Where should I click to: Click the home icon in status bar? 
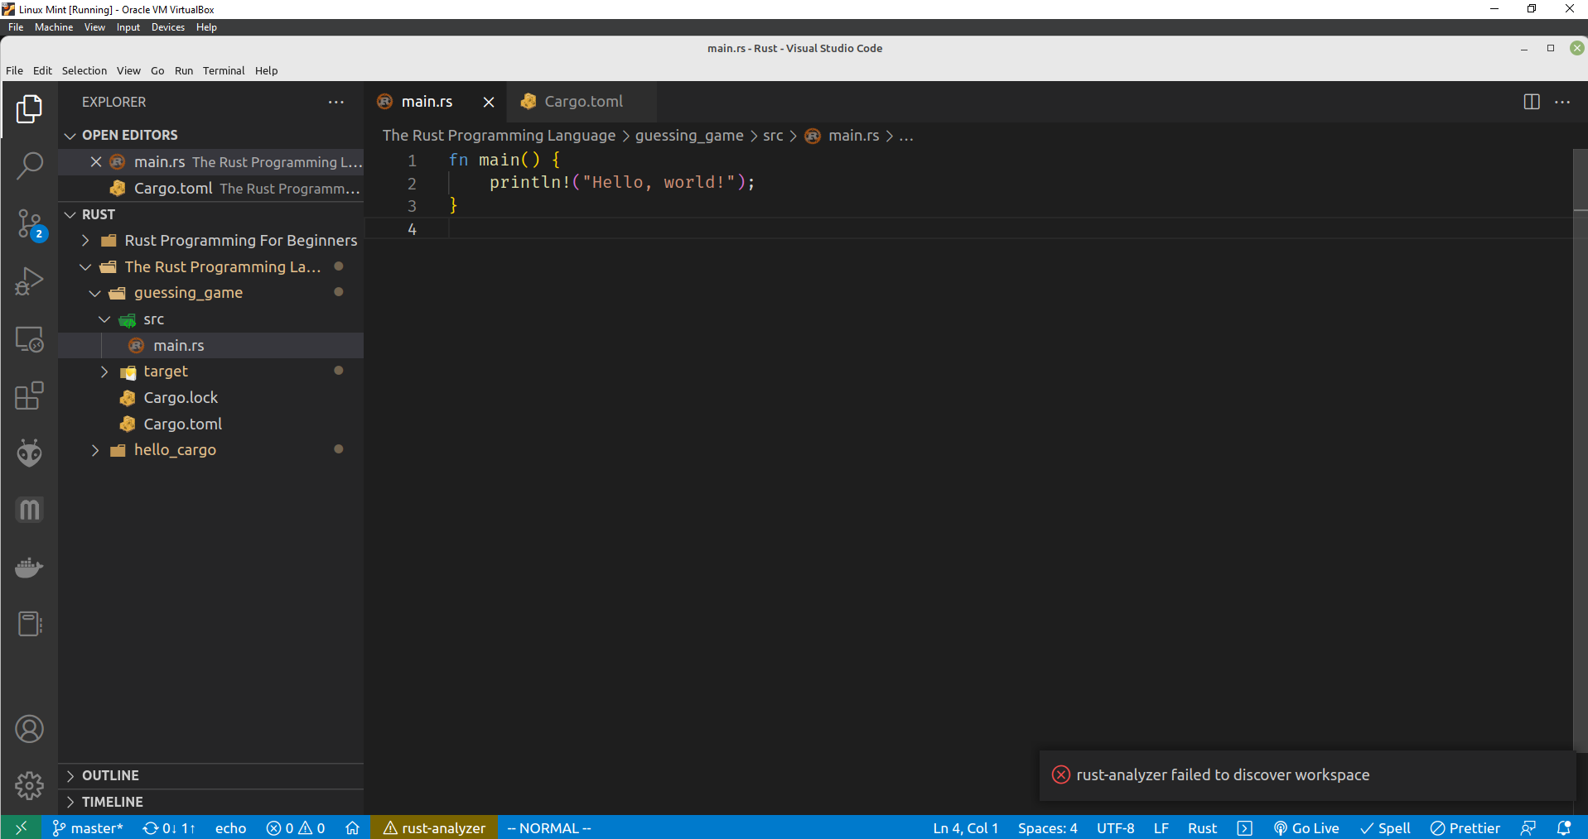click(x=352, y=827)
